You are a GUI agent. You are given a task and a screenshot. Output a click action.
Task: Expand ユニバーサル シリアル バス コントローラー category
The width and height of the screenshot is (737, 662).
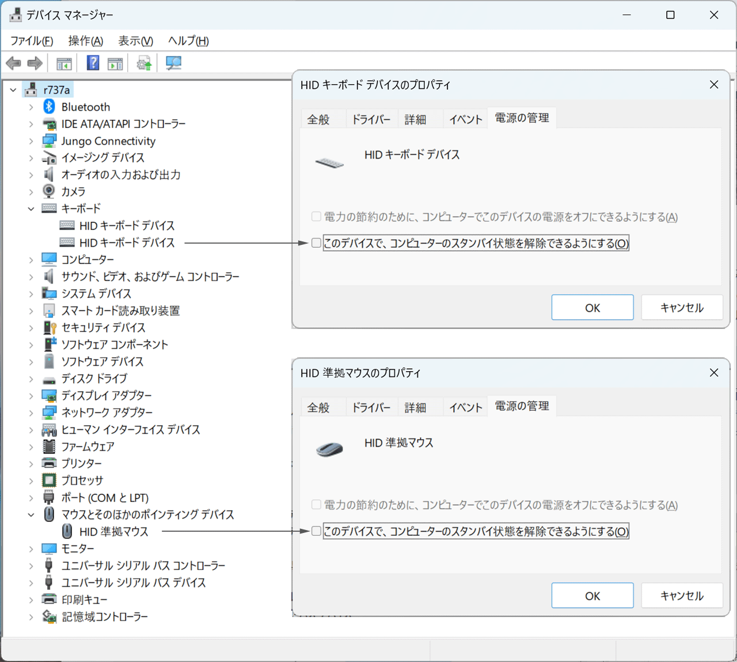[31, 566]
